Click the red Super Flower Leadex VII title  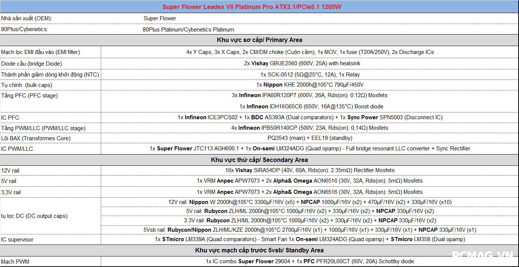point(252,7)
